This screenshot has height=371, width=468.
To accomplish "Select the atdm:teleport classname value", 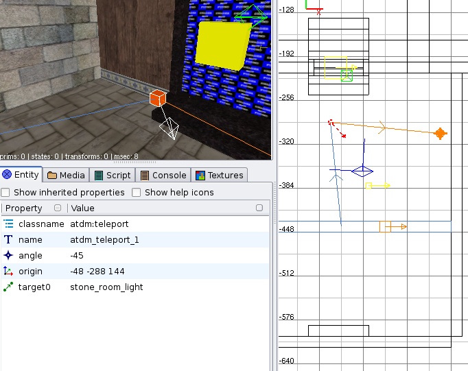I will (x=99, y=224).
